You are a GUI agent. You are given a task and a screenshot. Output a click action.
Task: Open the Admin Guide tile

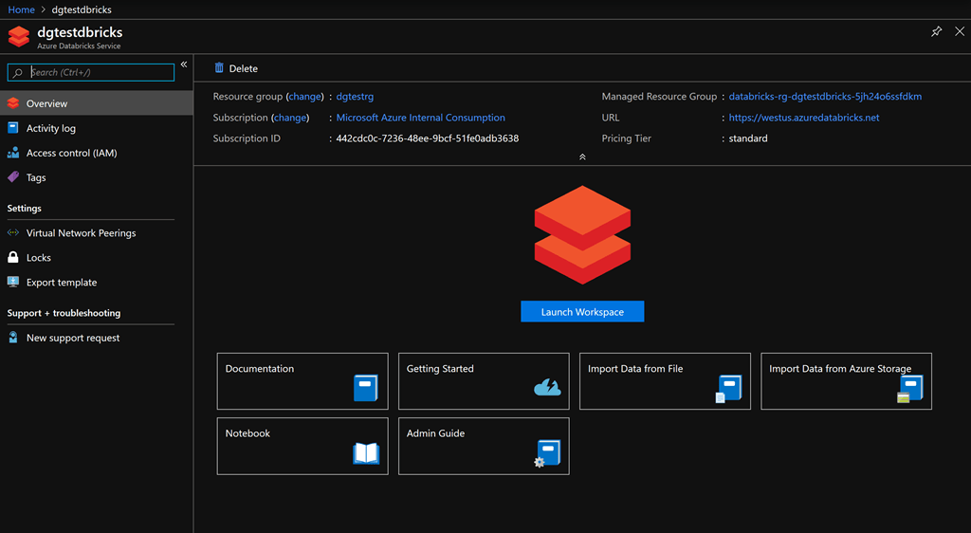tap(484, 447)
